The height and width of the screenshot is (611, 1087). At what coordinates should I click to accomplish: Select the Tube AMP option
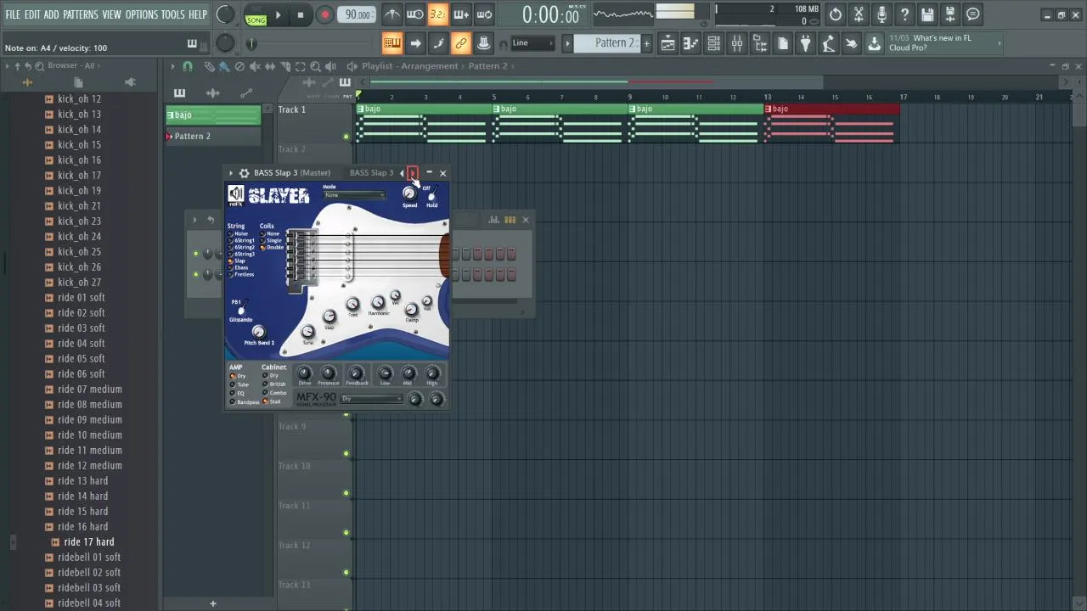coord(239,384)
